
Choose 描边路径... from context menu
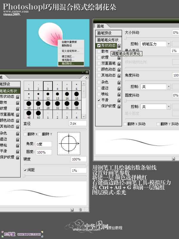click(x=71, y=64)
